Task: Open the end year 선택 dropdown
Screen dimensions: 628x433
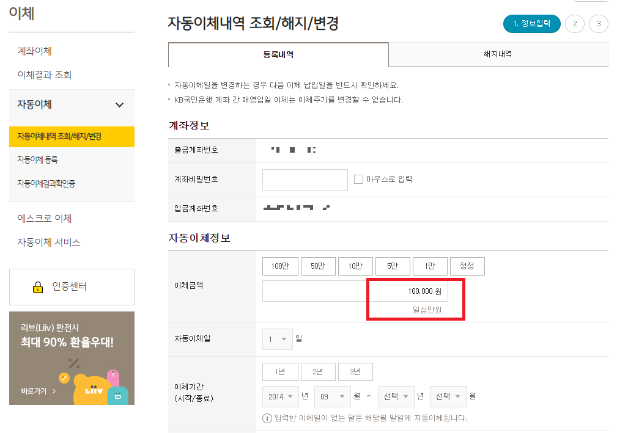Action: (396, 396)
